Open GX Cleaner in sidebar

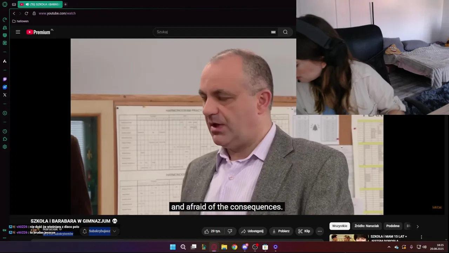5,27
